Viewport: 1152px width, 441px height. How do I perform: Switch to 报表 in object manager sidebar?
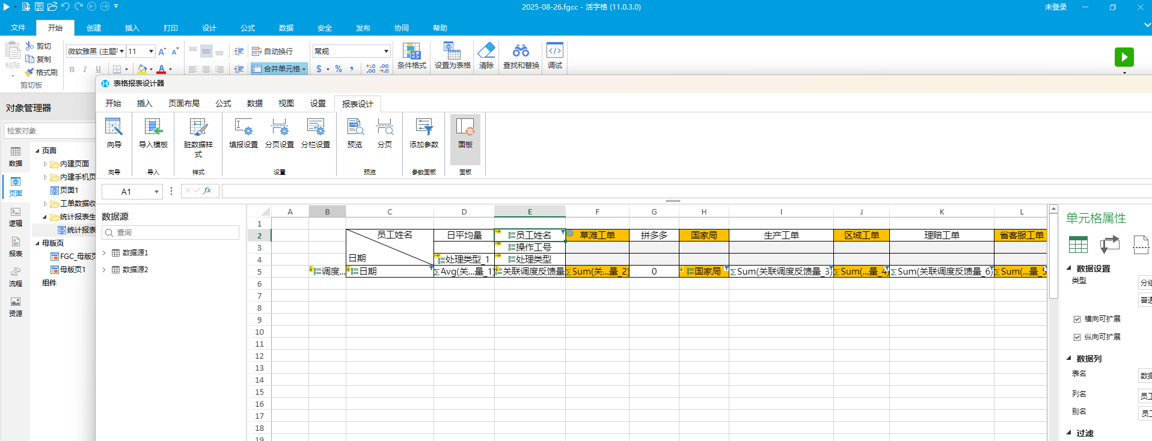pos(16,247)
